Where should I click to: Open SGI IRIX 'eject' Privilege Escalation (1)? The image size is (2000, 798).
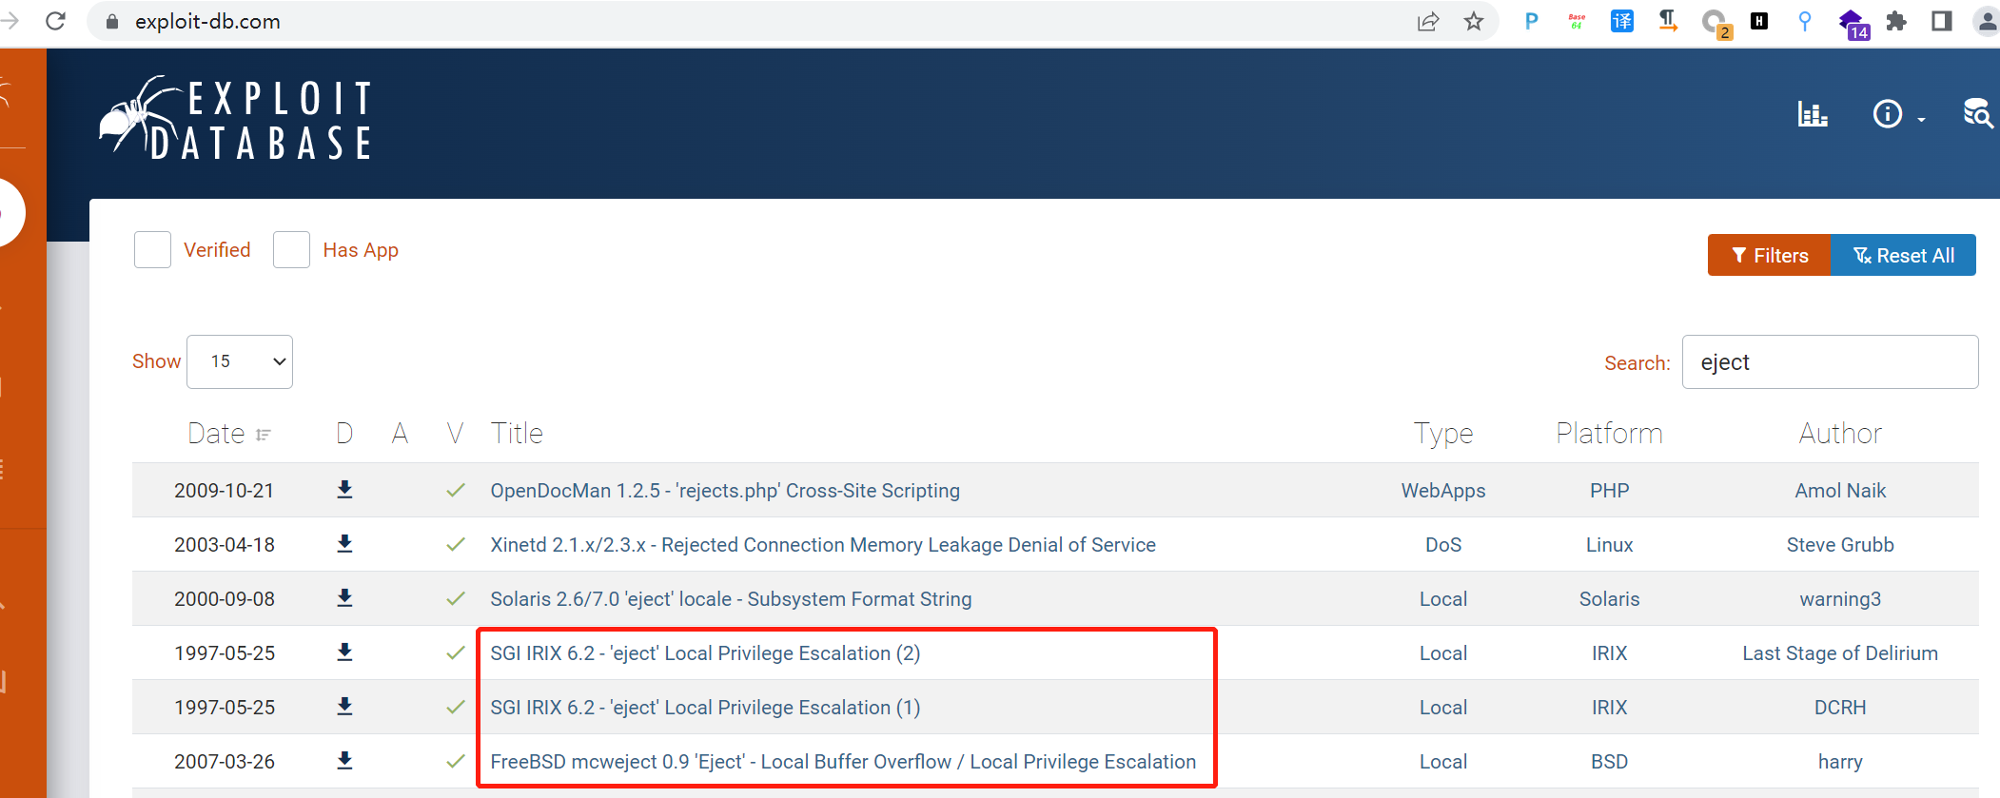pyautogui.click(x=705, y=708)
